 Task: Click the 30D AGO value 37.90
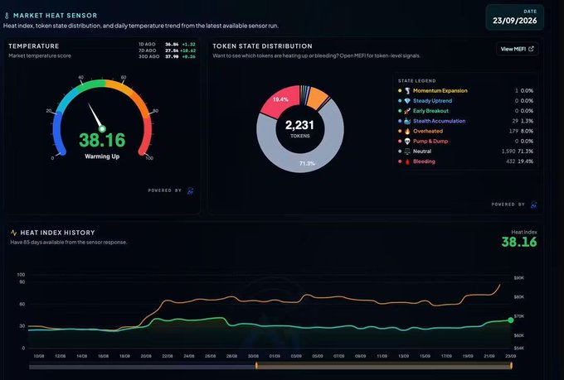172,57
